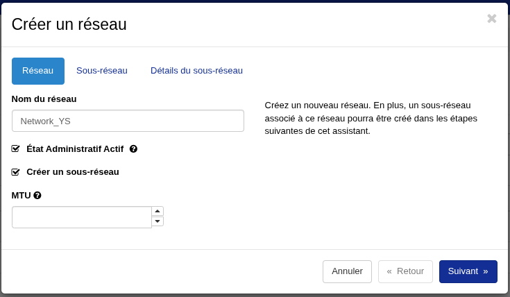Decrease MTU with the down arrow
510x297 pixels.
(158, 221)
